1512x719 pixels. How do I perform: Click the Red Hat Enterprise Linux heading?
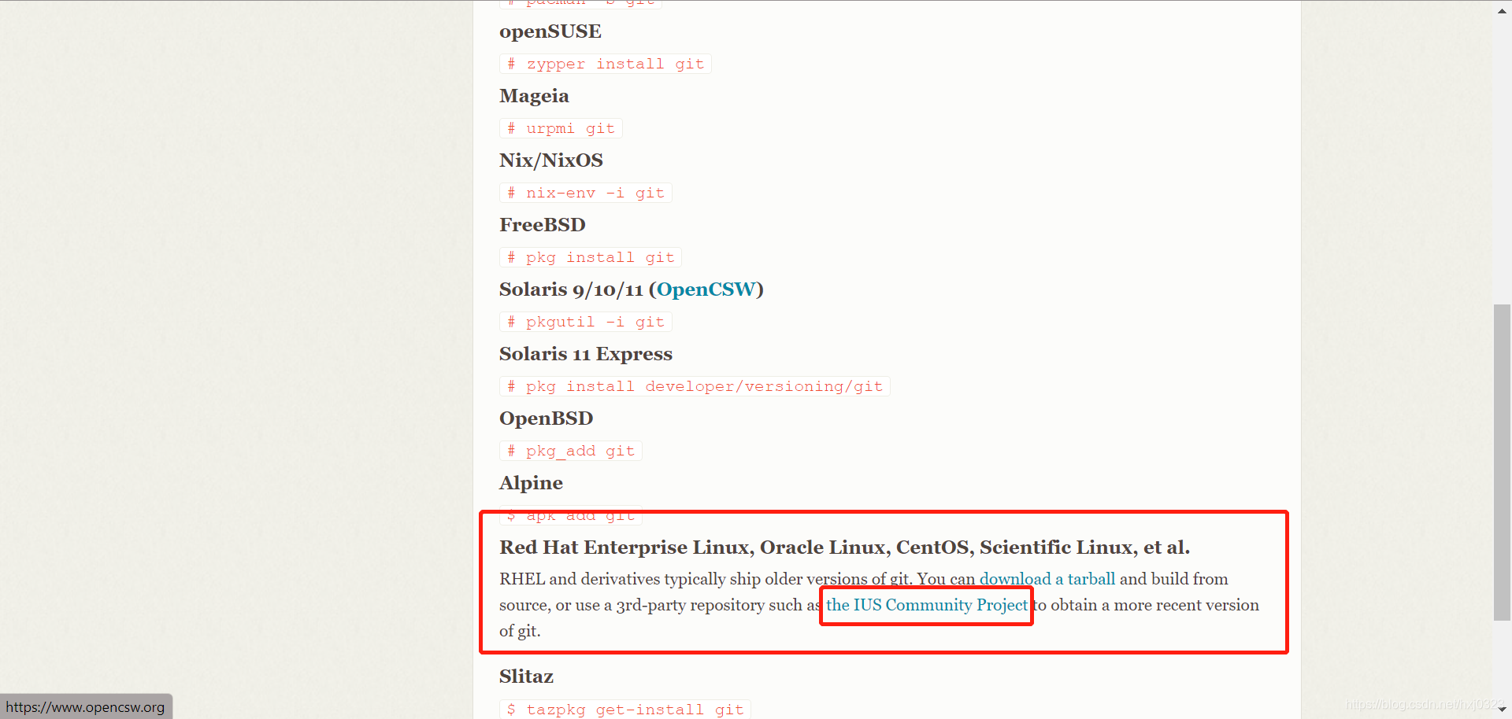pos(844,548)
